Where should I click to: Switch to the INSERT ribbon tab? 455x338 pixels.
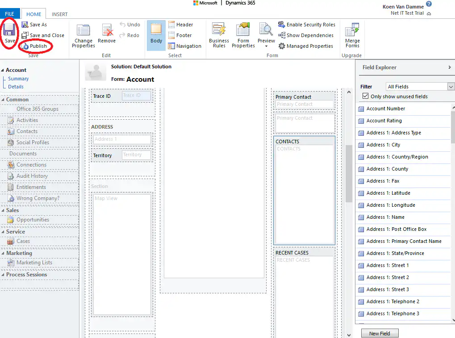click(x=59, y=14)
